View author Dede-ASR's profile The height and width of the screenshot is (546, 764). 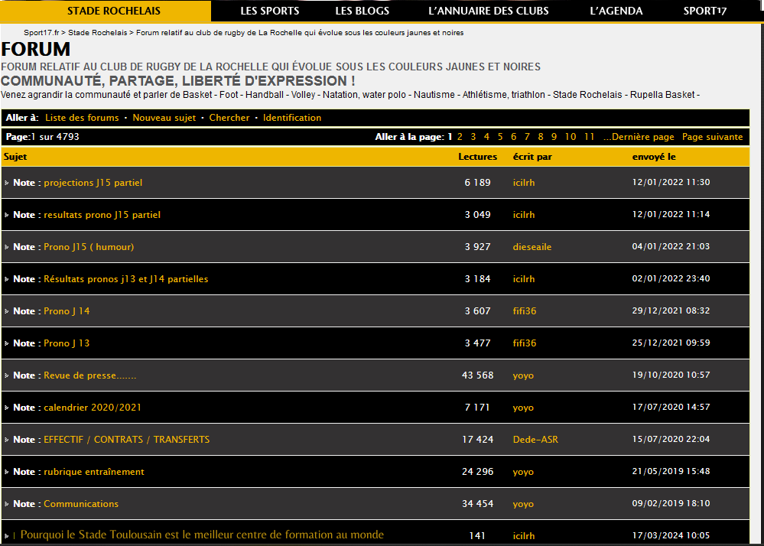(x=535, y=440)
